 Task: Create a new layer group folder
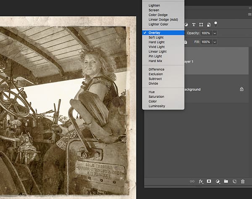226,181
